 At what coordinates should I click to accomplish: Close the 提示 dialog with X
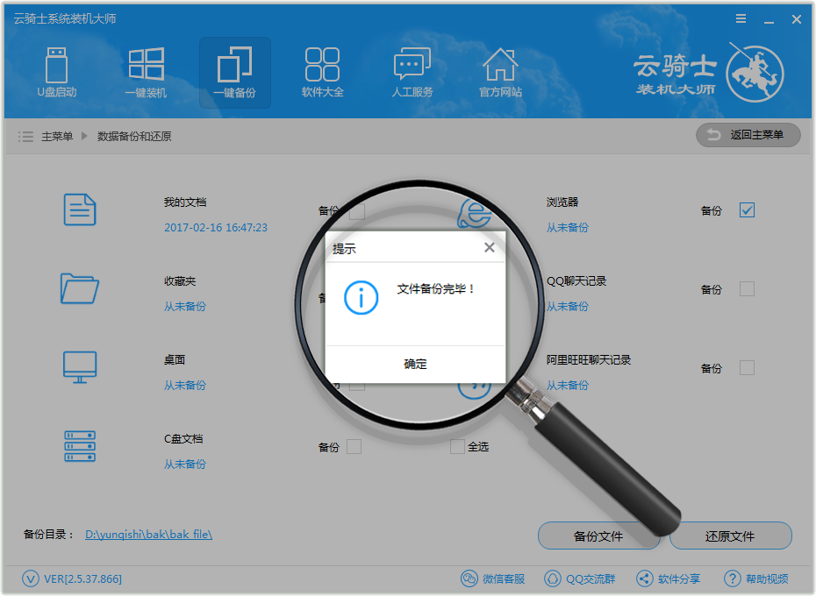point(490,247)
